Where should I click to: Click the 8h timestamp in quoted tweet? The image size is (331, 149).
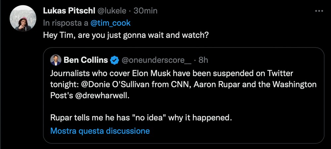203,60
